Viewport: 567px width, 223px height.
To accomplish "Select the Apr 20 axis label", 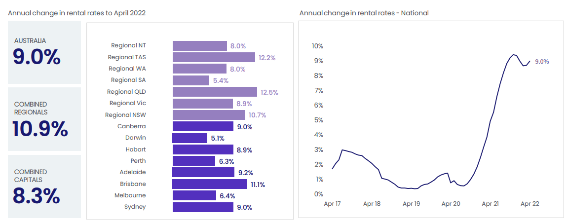I will click(x=451, y=203).
